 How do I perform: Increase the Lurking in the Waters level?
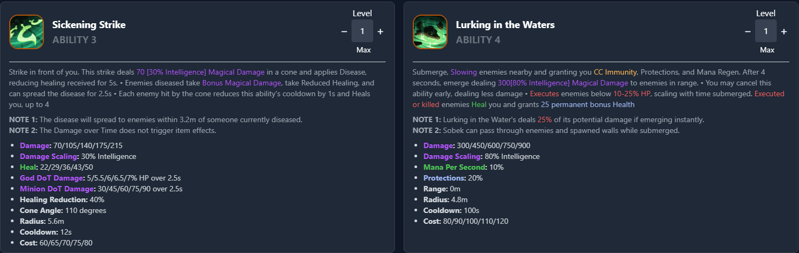784,31
